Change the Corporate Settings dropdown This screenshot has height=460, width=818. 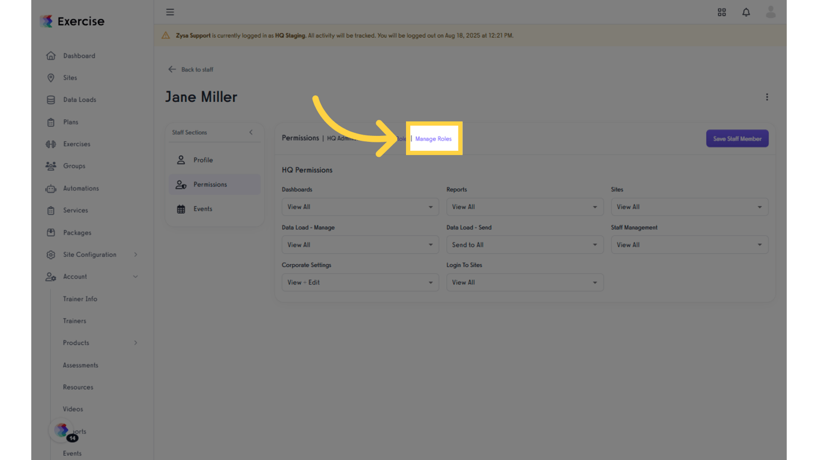359,282
